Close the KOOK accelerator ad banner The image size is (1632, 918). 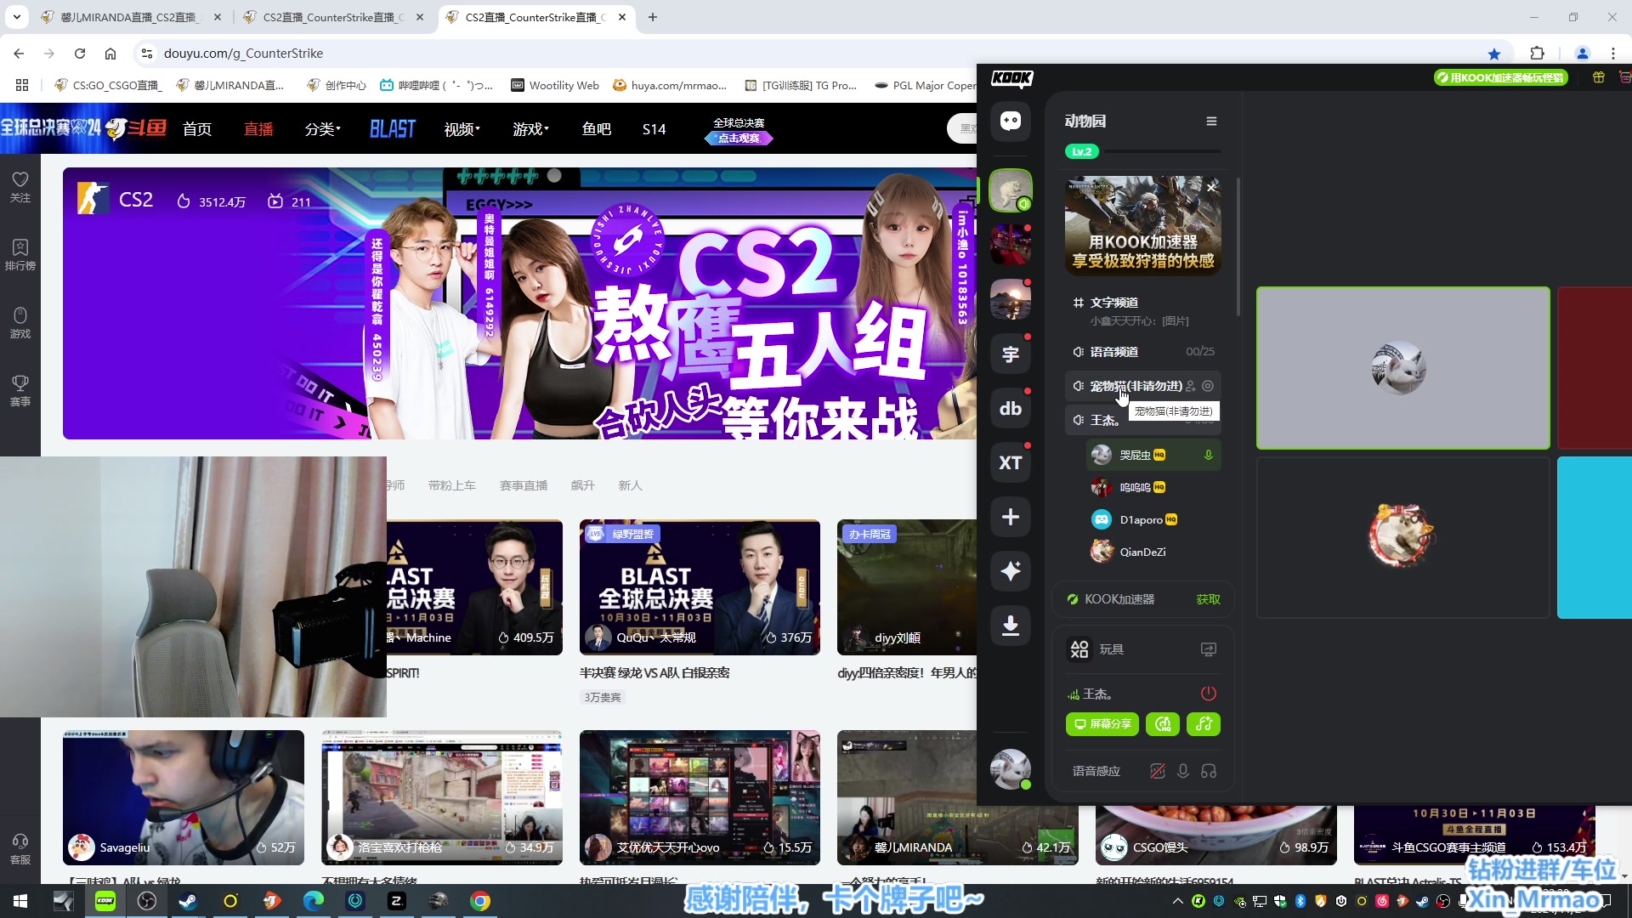pyautogui.click(x=1212, y=187)
